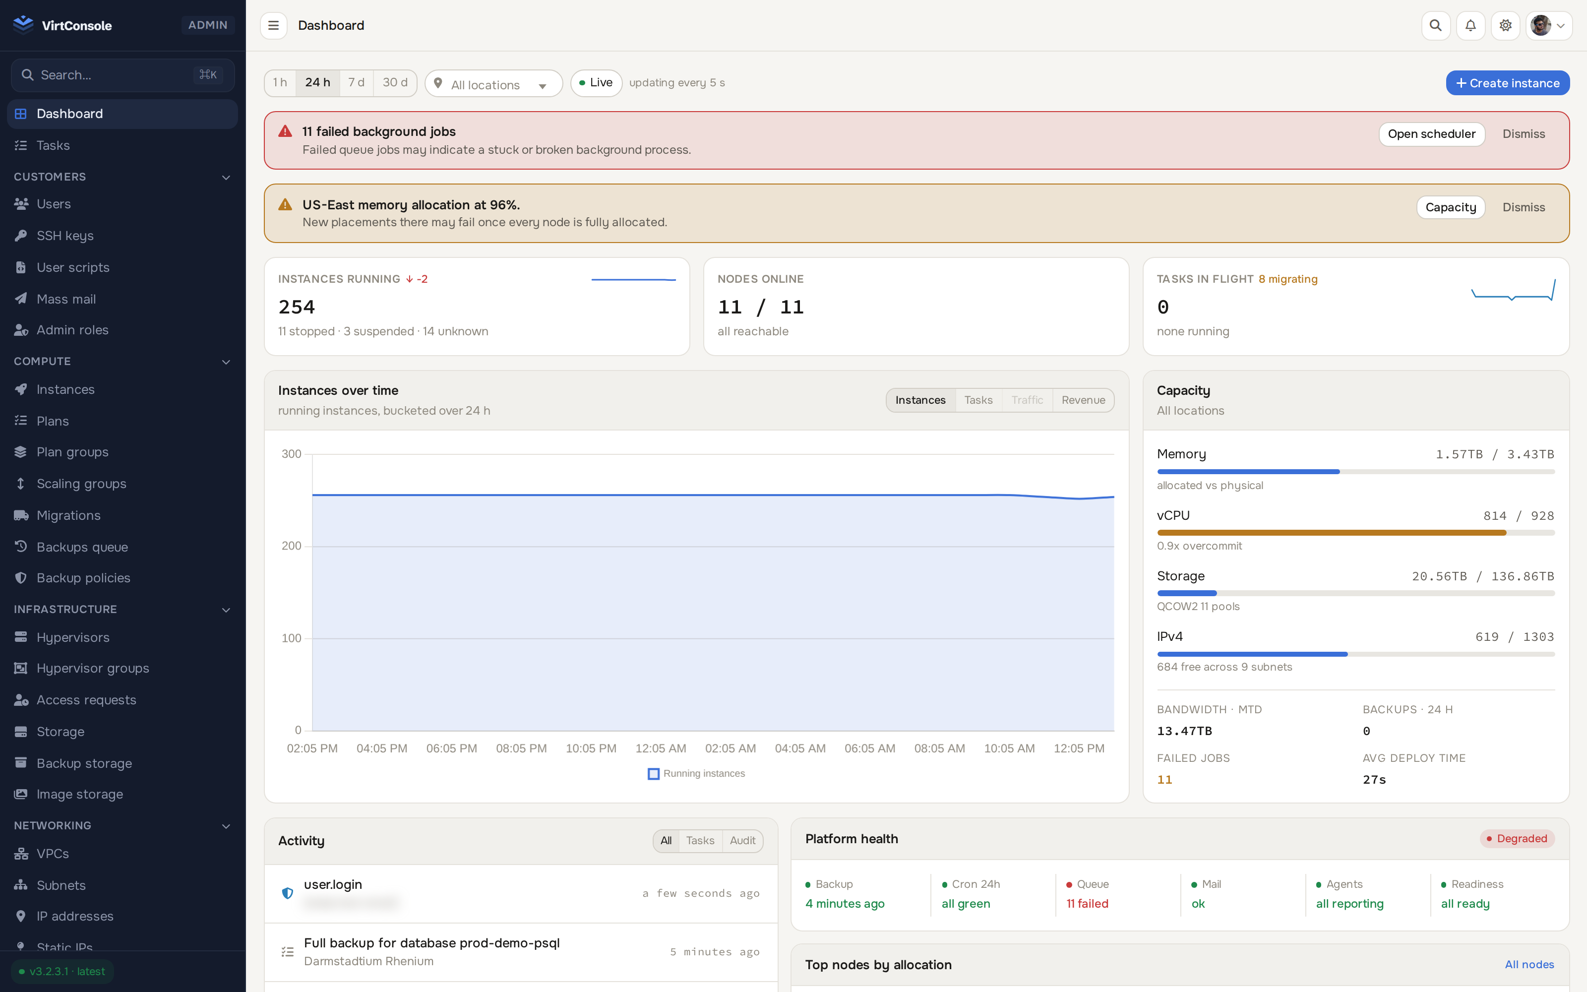
Task: Open Scaling groups page
Action: pos(122,484)
